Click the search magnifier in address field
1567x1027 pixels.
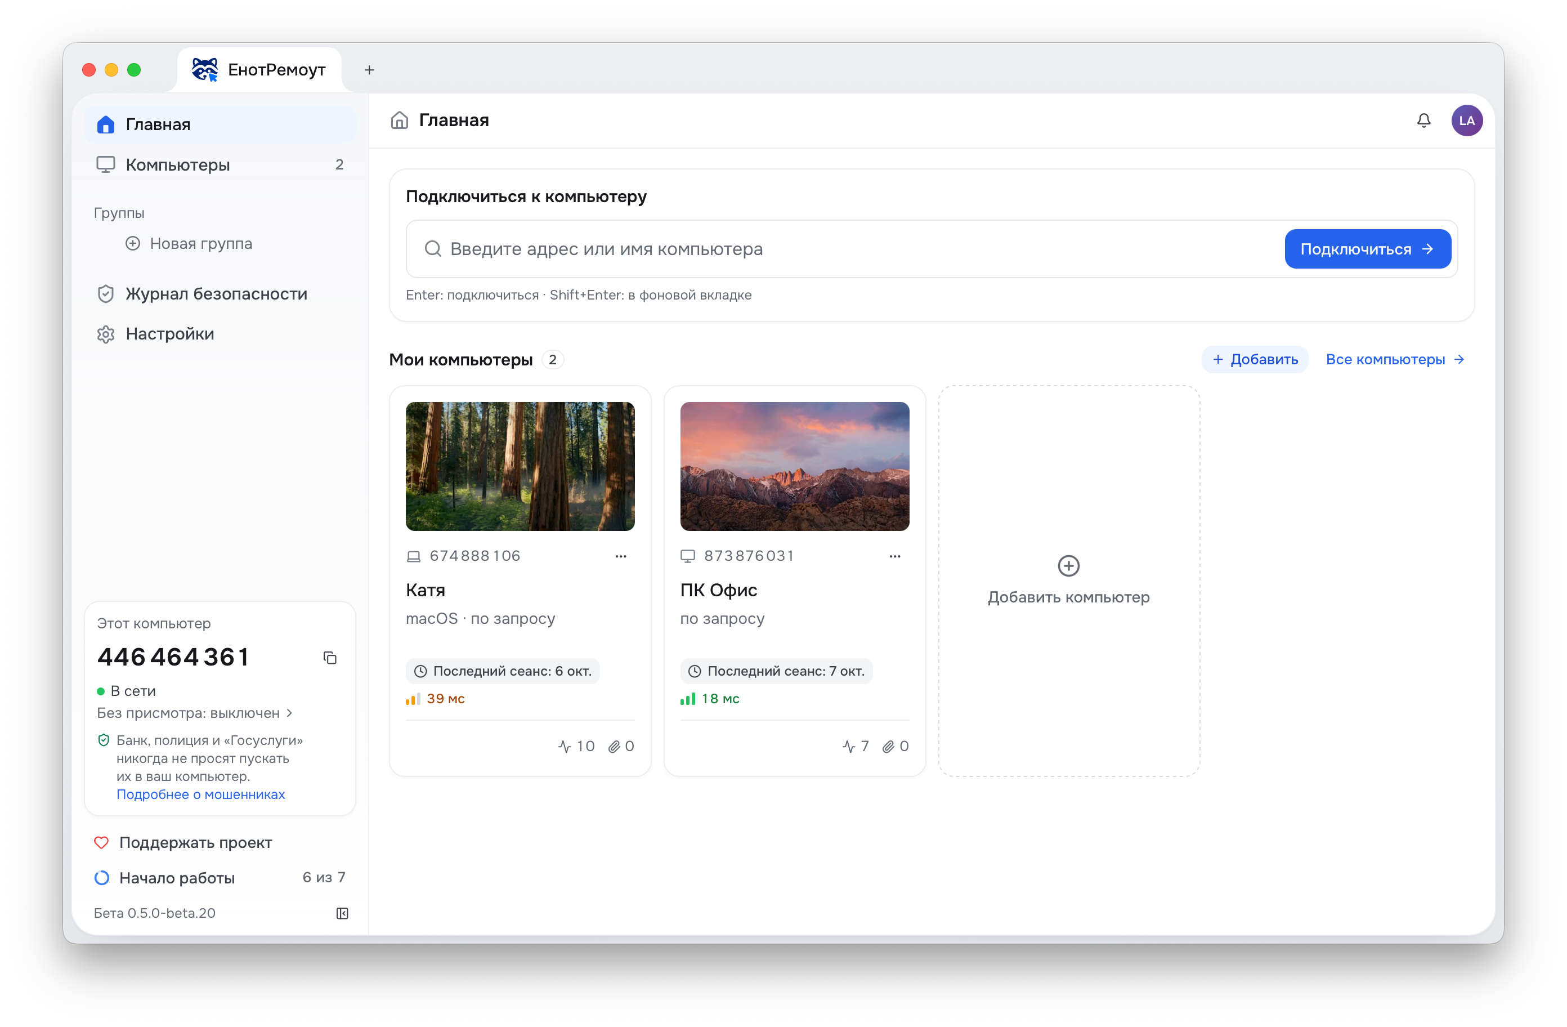[433, 249]
